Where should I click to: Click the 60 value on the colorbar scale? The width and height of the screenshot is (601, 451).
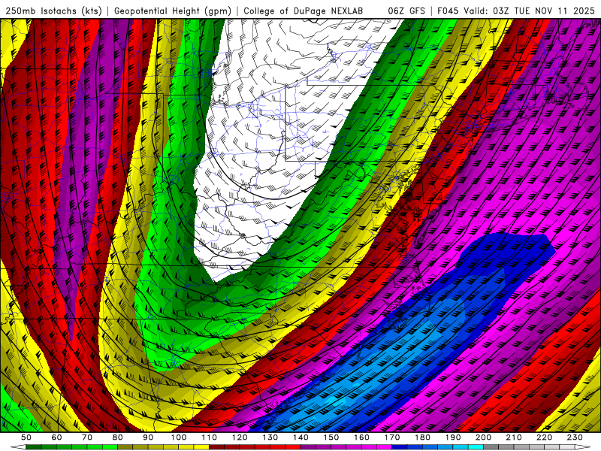click(x=57, y=437)
